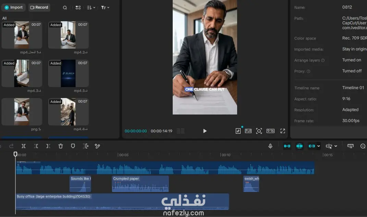Viewport: 367px width, 217px height.
Task: Open the microphone voiceover recorder
Action: tap(270, 146)
